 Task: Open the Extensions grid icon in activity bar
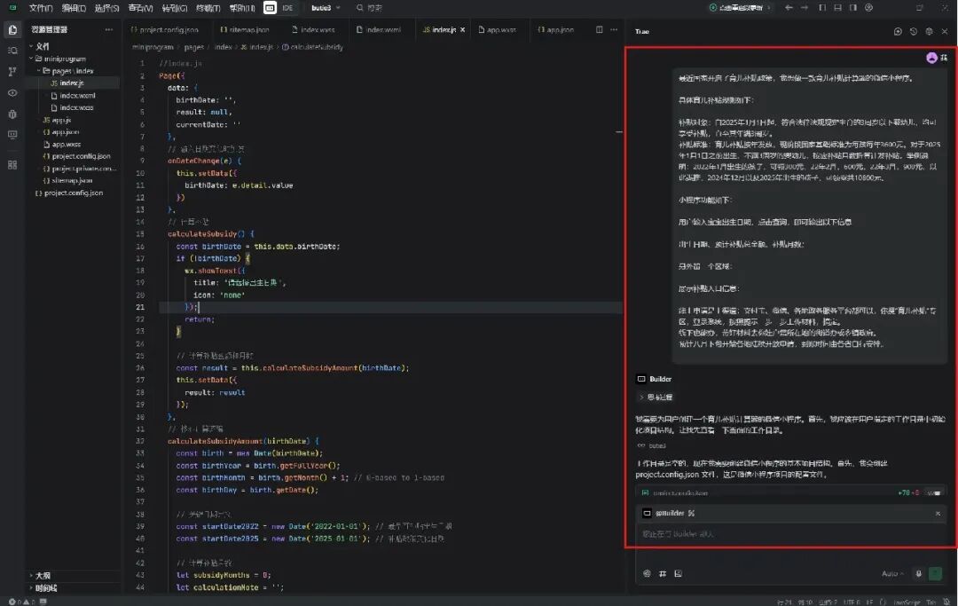(12, 165)
